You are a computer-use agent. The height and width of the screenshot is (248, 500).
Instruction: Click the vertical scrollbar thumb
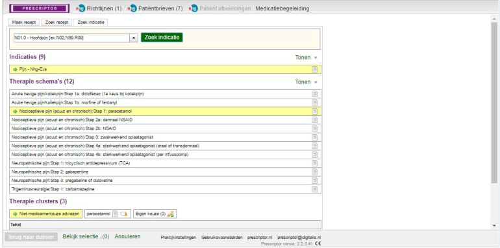click(494, 102)
